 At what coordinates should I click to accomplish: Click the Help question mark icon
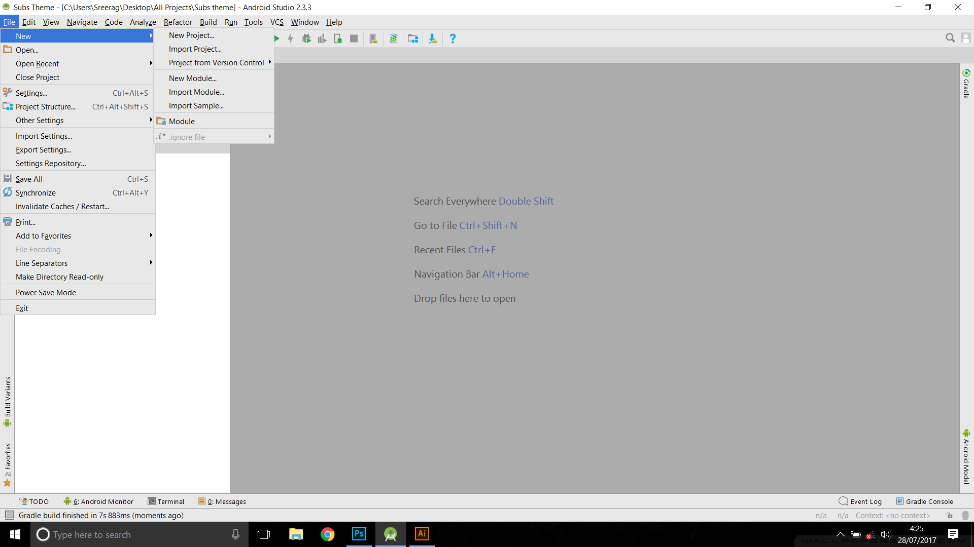pos(453,38)
